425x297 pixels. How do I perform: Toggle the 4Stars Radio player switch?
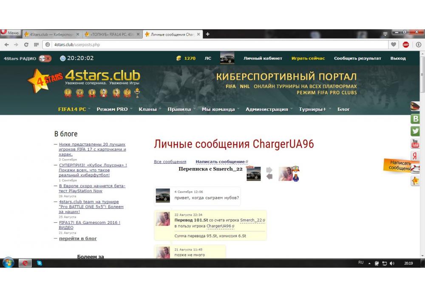45,59
